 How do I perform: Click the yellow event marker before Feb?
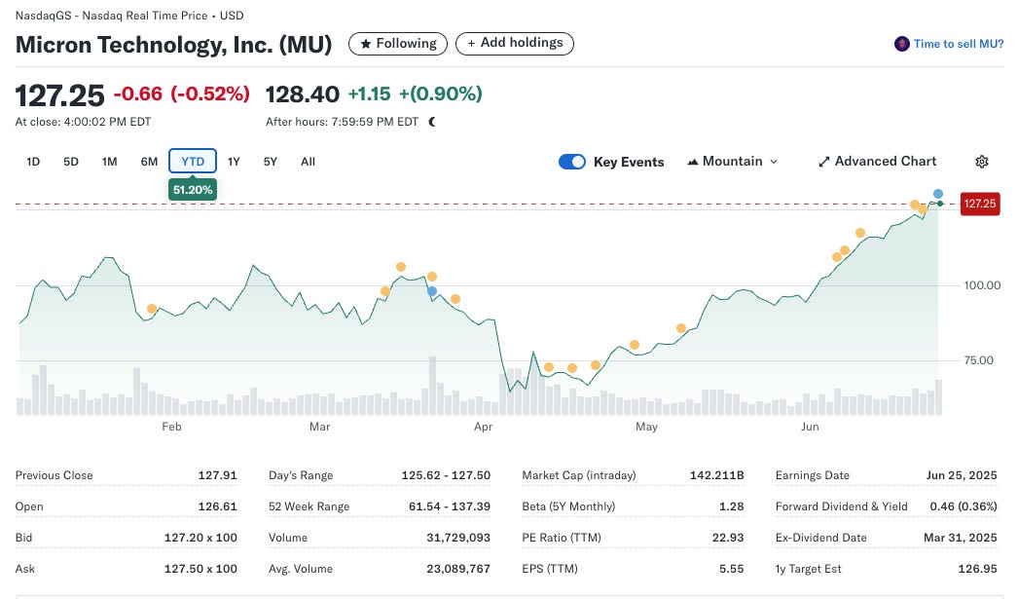tap(151, 309)
